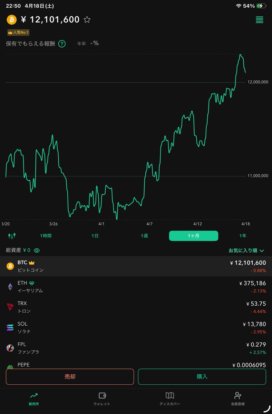Open the 販売所 tab in the bottom bar

tap(34, 398)
